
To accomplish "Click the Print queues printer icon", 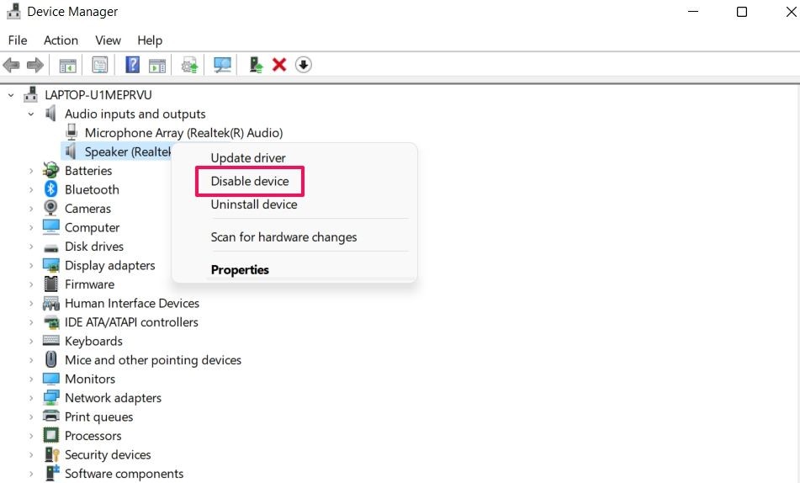I will pyautogui.click(x=50, y=417).
